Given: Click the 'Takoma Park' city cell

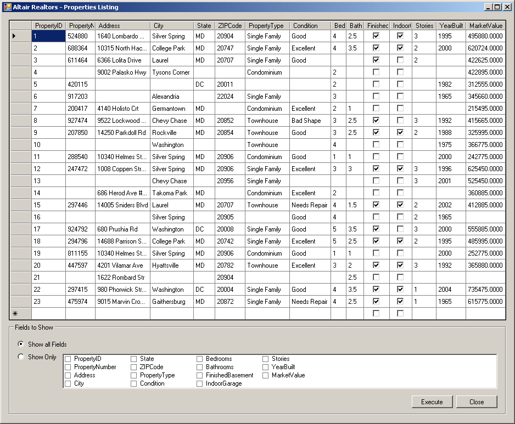Looking at the screenshot, I should (172, 193).
